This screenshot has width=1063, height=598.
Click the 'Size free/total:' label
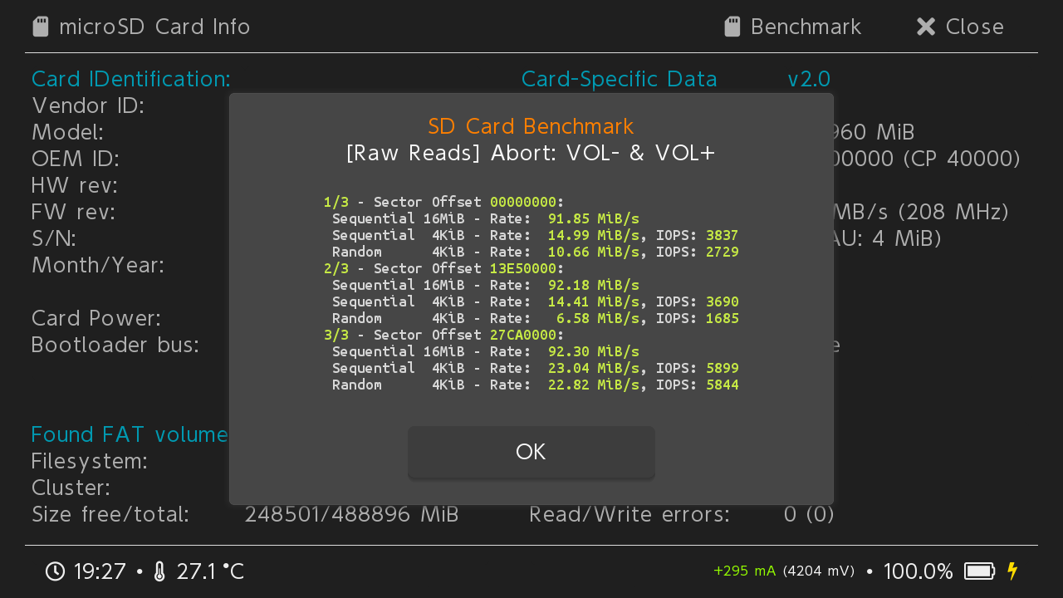110,514
